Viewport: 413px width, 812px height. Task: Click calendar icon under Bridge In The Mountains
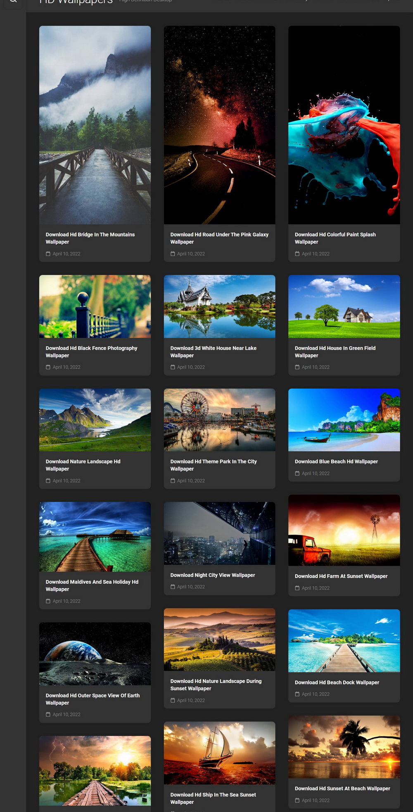click(x=48, y=254)
